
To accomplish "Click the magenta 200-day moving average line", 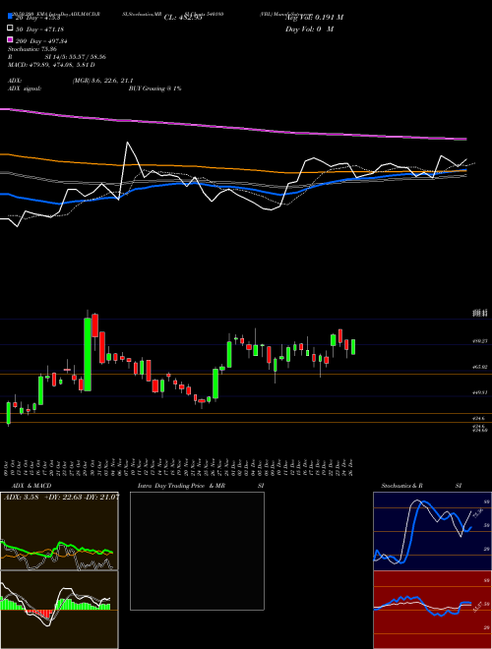I will (x=232, y=126).
